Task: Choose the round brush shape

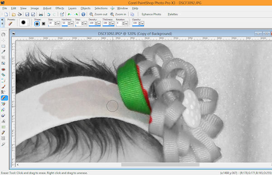Action: pos(37,24)
